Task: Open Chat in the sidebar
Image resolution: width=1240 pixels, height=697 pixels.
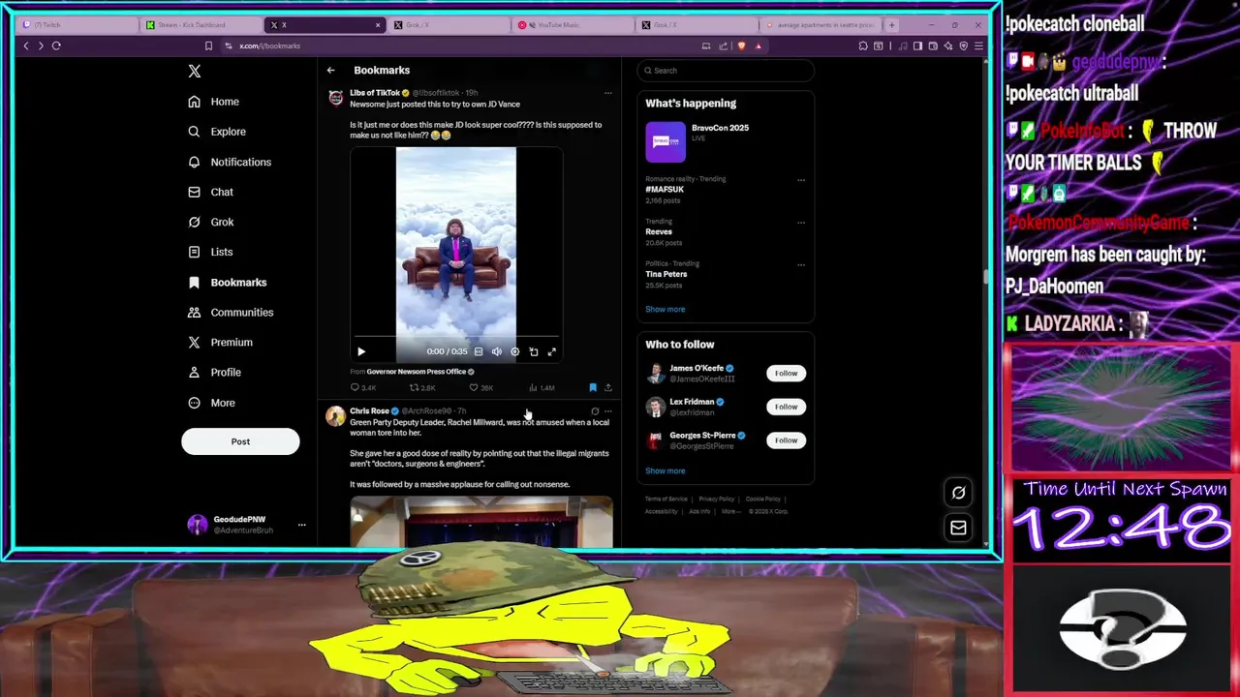Action: click(x=211, y=192)
